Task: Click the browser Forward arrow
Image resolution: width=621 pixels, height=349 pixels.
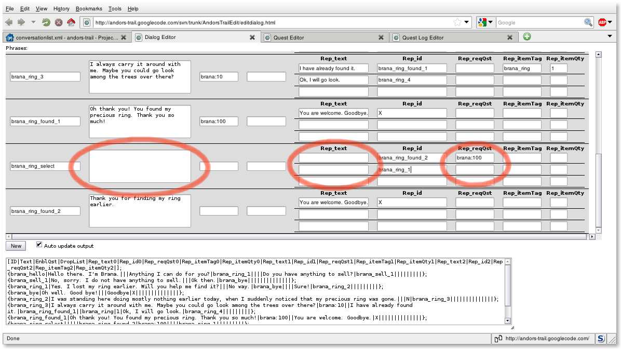Action: [x=21, y=22]
